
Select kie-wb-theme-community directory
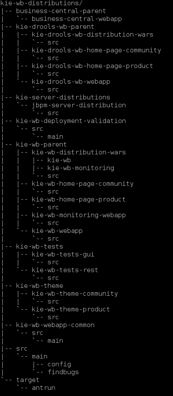pyautogui.click(x=75, y=294)
